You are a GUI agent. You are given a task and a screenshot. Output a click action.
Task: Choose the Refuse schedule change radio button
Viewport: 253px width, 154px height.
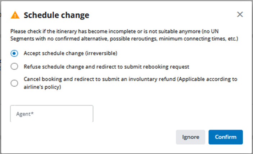click(14, 66)
